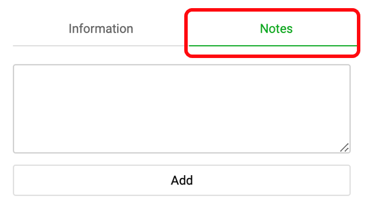Screen dimensions: 365x210
Task: Select the textarea corner grip
Action: pyautogui.click(x=344, y=148)
